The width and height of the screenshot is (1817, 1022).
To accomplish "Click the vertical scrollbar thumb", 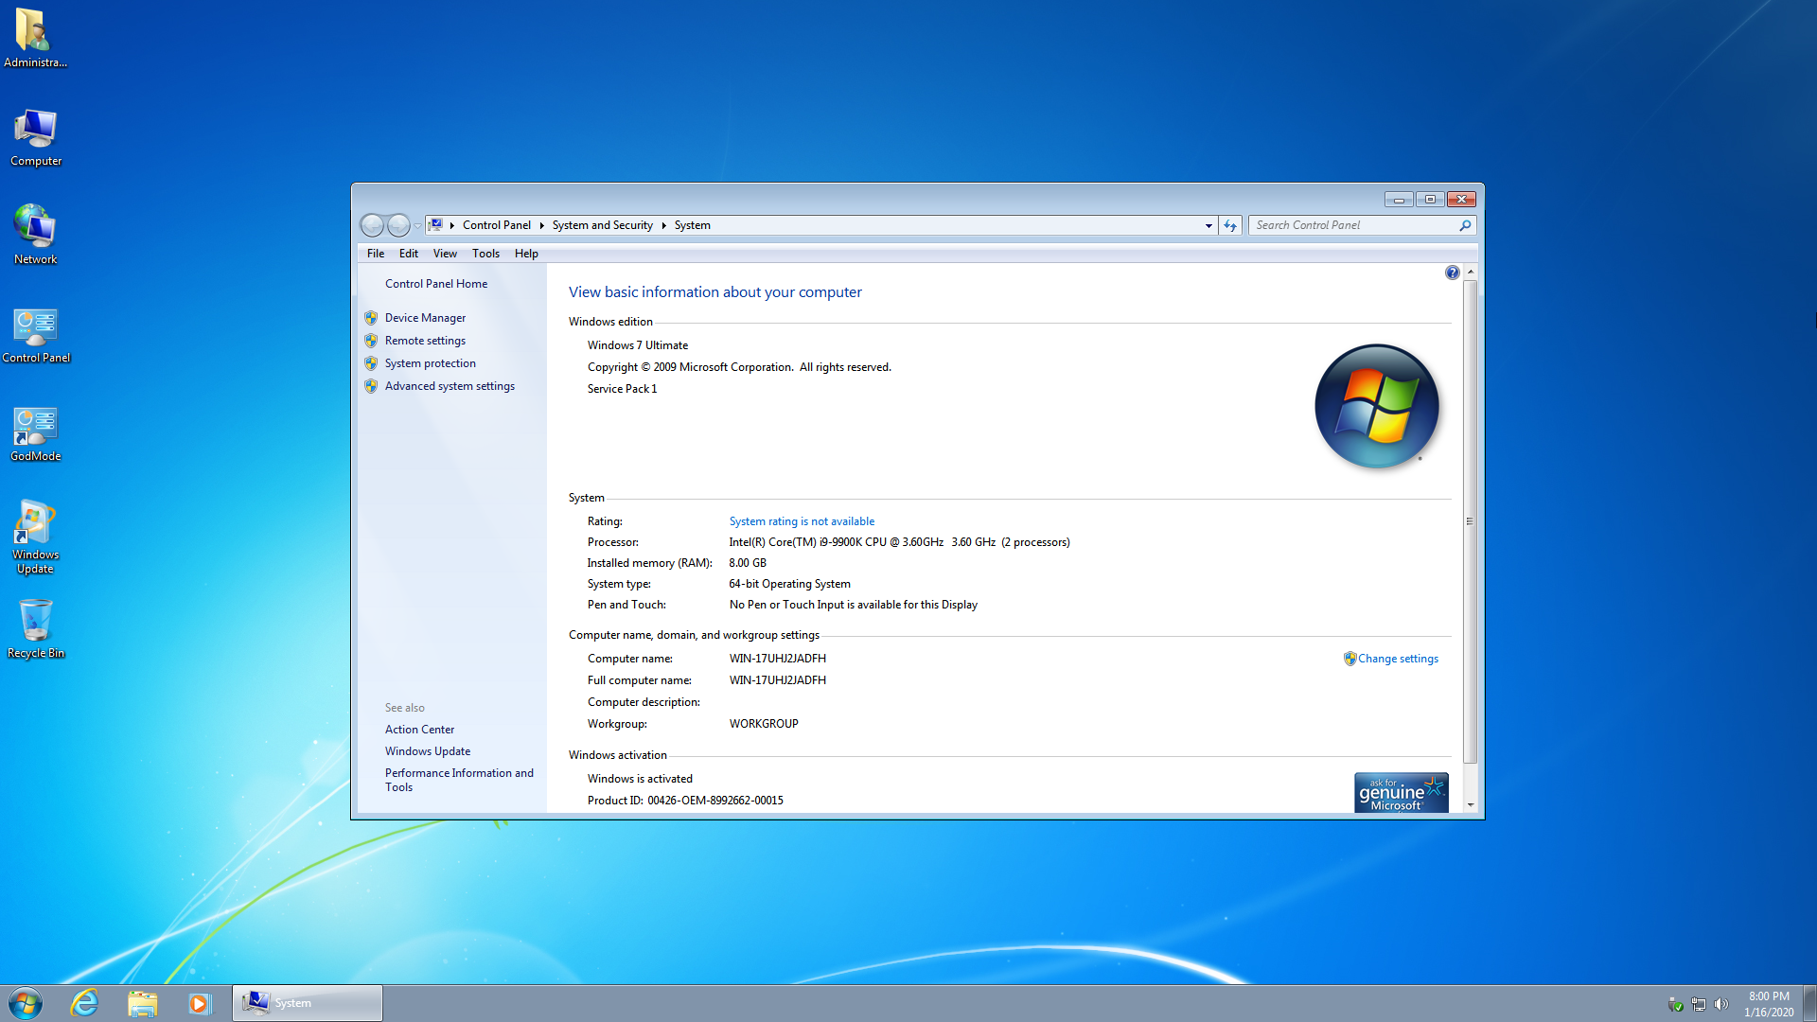I will pos(1470,521).
